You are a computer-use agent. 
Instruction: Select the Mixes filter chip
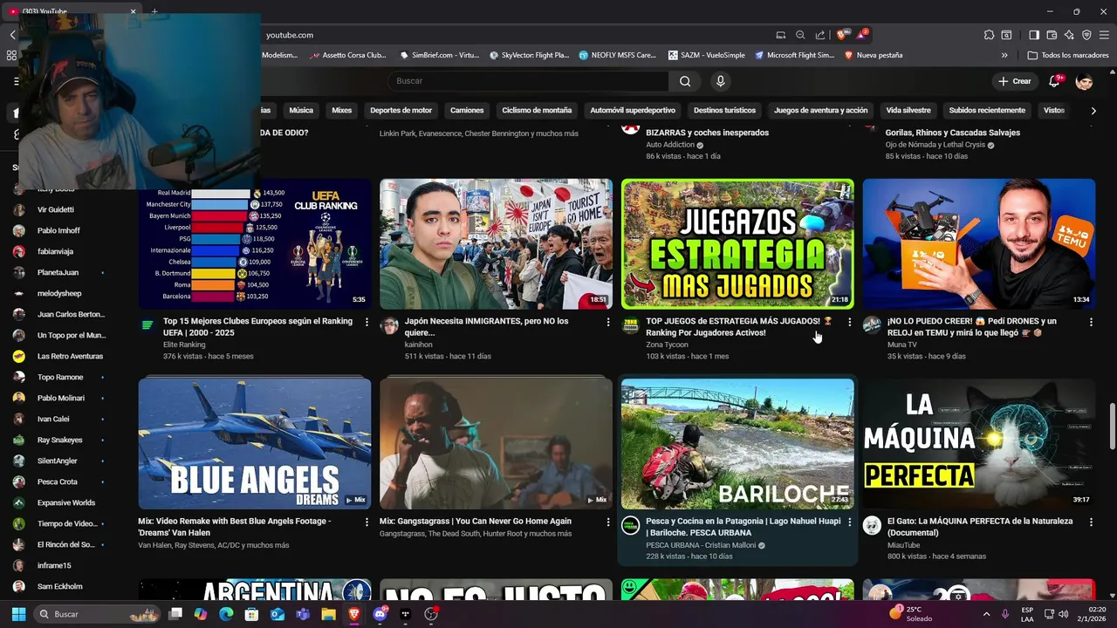(x=342, y=111)
